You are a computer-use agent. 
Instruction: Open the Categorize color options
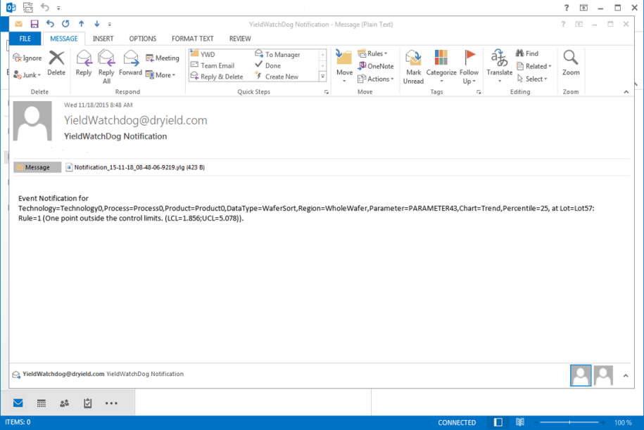click(441, 66)
